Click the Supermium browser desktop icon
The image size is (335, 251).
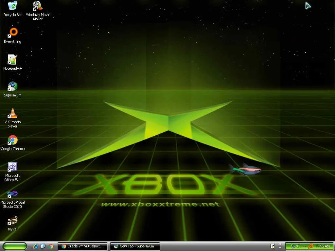(x=12, y=89)
